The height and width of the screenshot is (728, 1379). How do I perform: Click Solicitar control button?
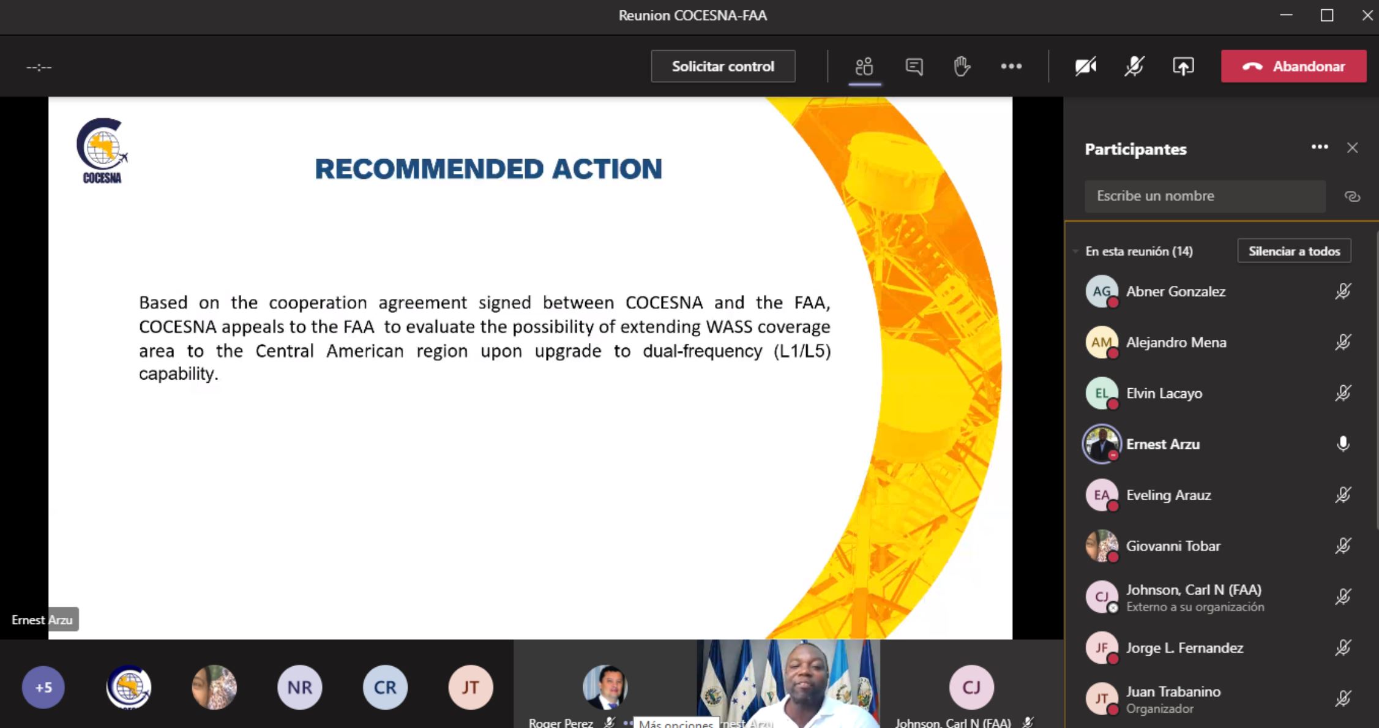pyautogui.click(x=723, y=66)
